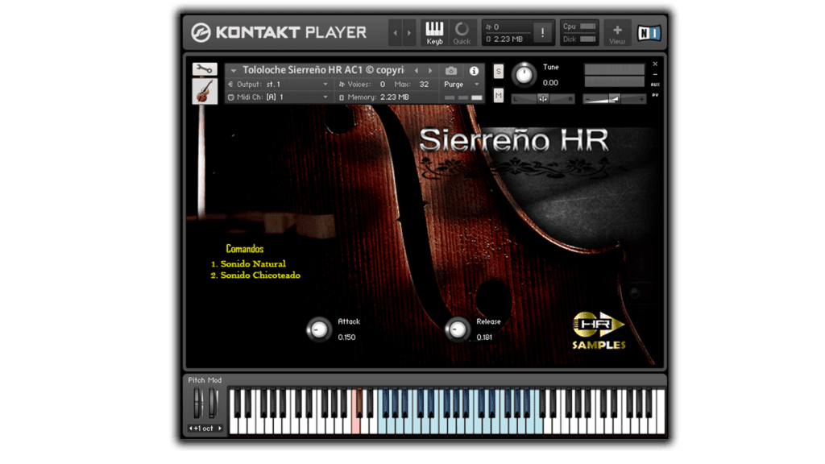The image size is (825, 464).
Task: Toggle the Keyb on-screen keyboard button
Action: 434,32
